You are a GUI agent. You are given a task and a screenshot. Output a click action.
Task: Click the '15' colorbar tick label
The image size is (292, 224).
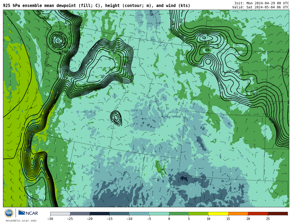click(x=228, y=219)
